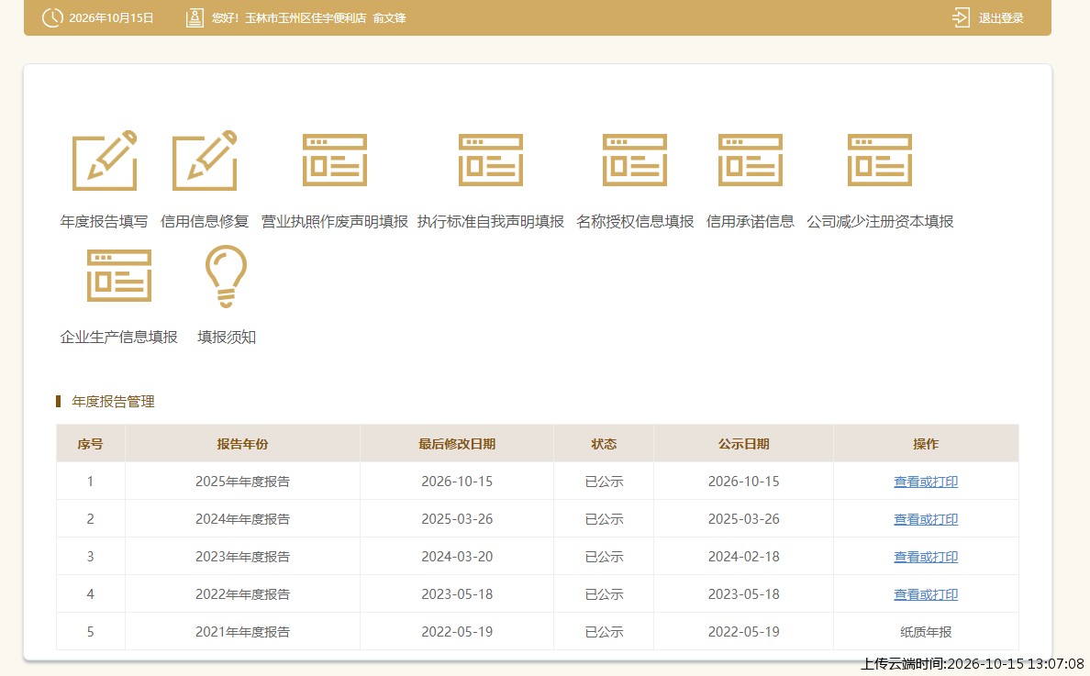
Task: Click the 信用承诺信息 icon
Action: coord(751,161)
